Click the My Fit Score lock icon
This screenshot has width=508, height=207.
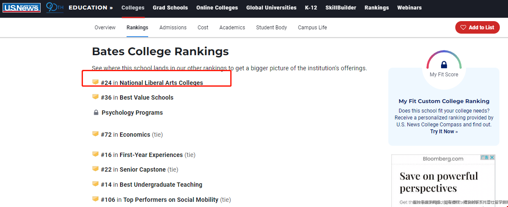pos(444,64)
